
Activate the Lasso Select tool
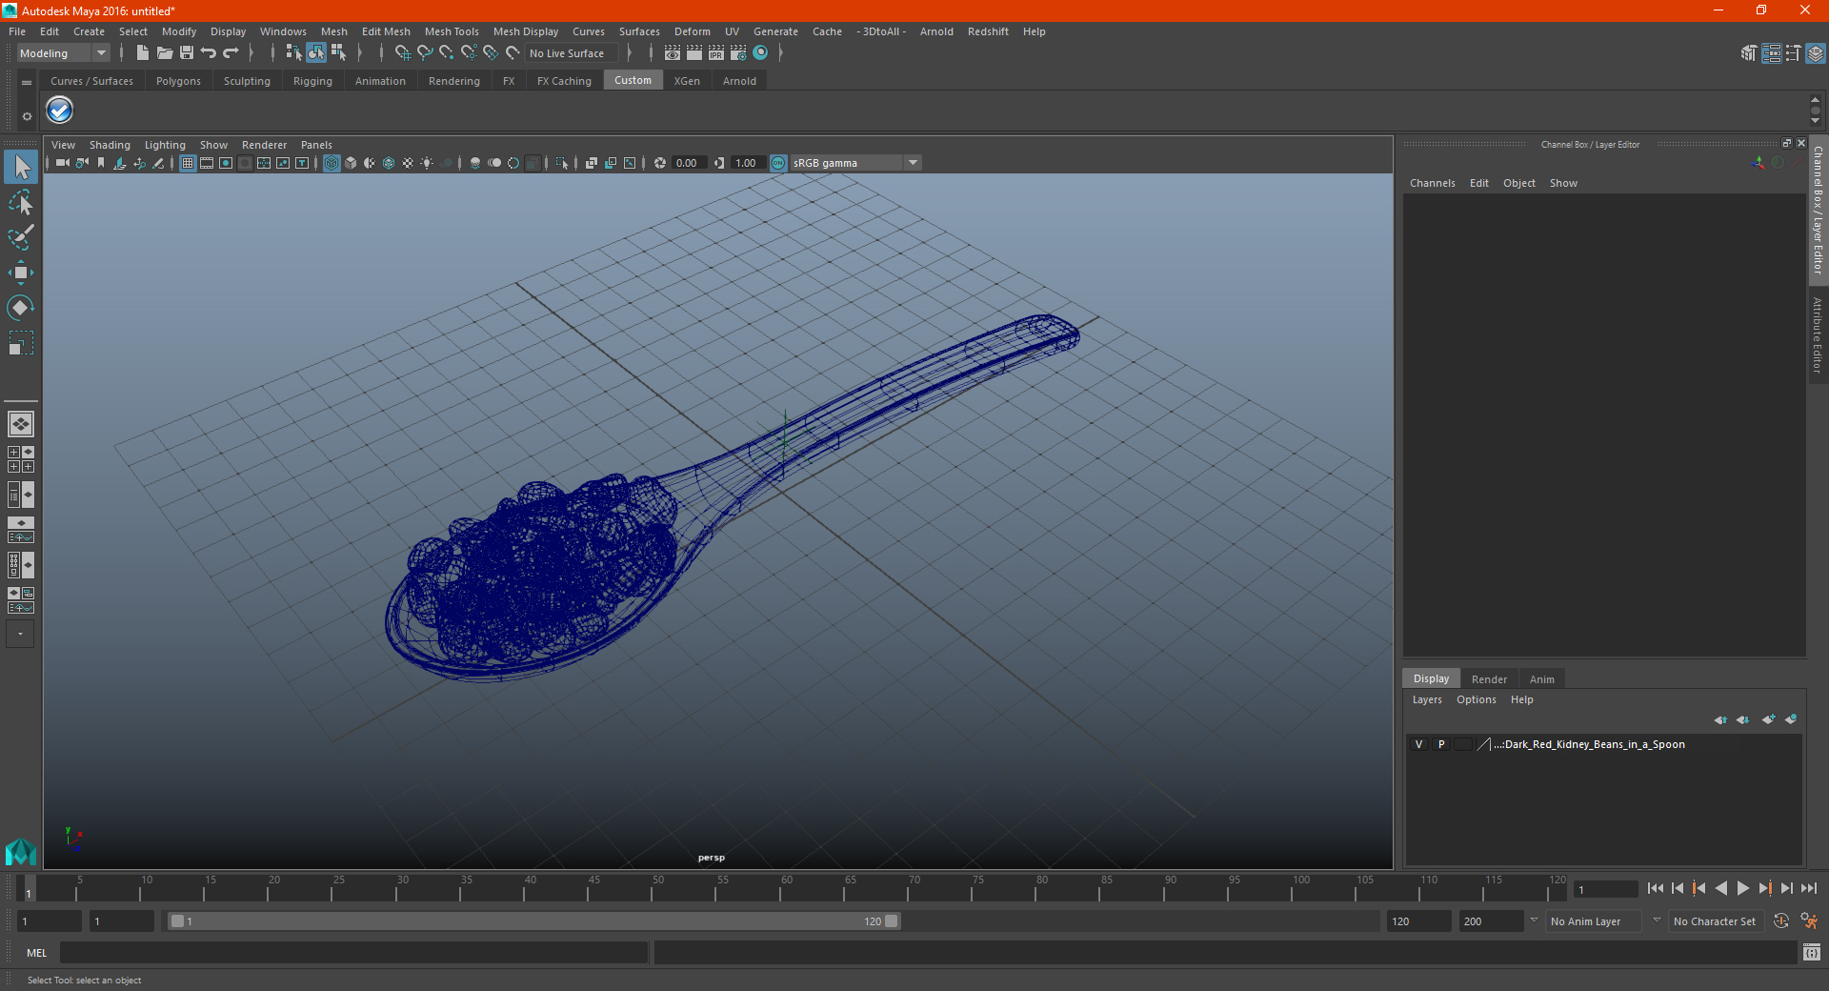coord(21,202)
